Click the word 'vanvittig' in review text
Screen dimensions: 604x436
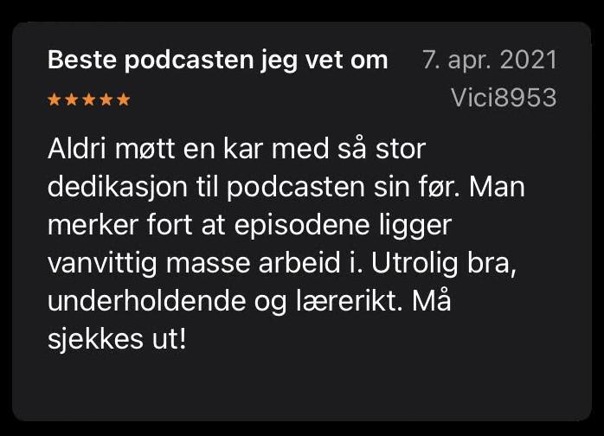coord(102,264)
